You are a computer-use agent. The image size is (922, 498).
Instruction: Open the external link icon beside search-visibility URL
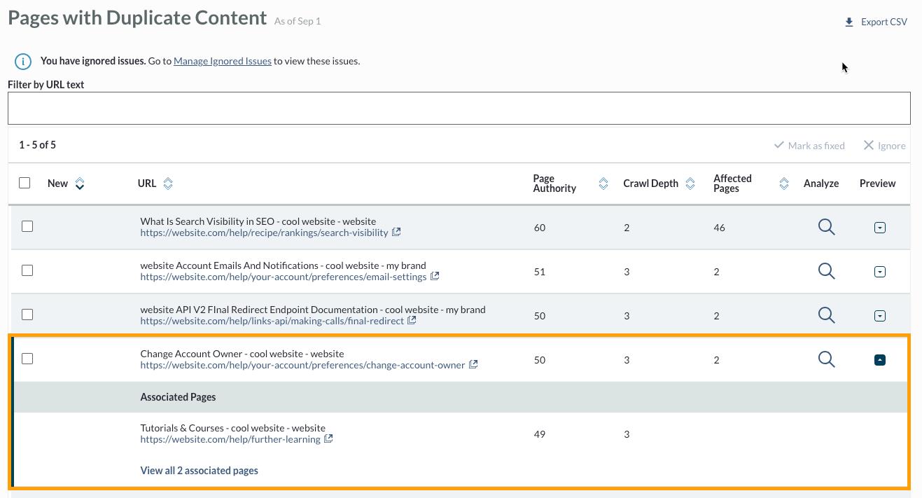(x=398, y=232)
